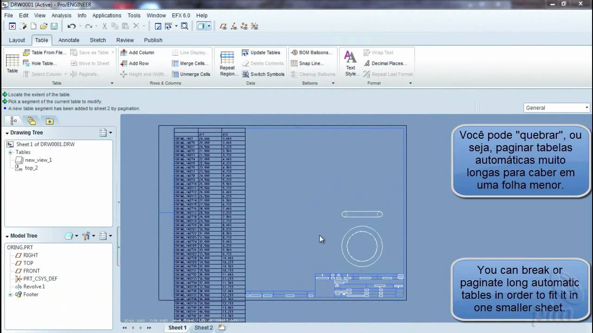Open the Sheet 2 tab
This screenshot has height=333, width=593.
[x=203, y=327]
